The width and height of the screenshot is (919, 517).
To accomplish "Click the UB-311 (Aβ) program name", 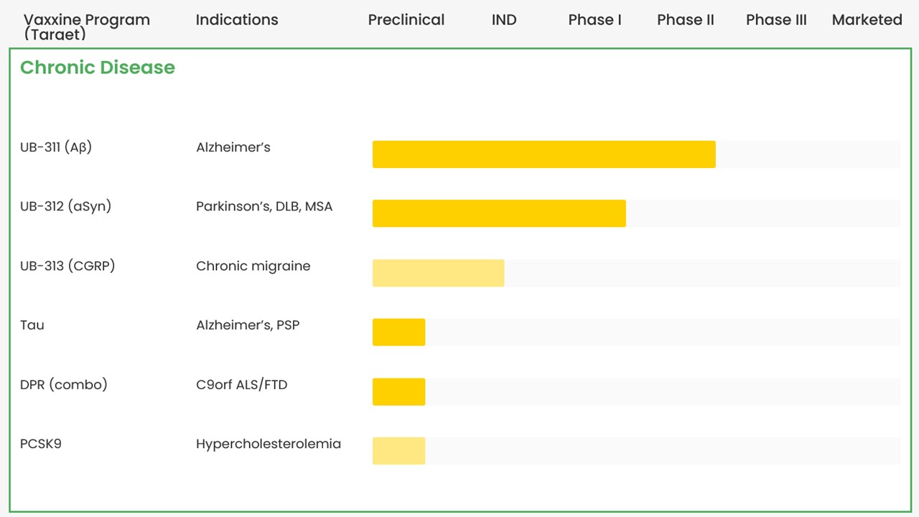I will 56,147.
